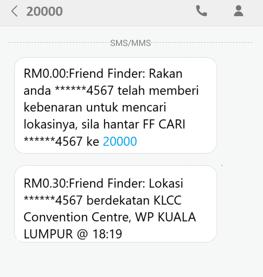The width and height of the screenshot is (263, 277).
Task: Open the contact profile icon
Action: click(x=239, y=11)
